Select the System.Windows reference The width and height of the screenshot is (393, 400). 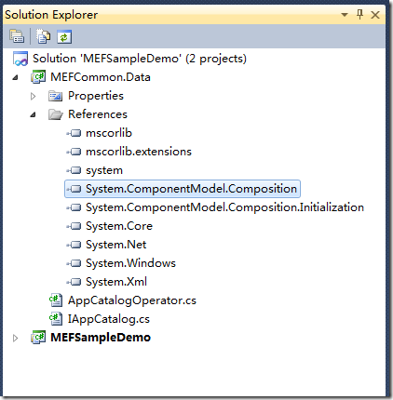pyautogui.click(x=130, y=263)
